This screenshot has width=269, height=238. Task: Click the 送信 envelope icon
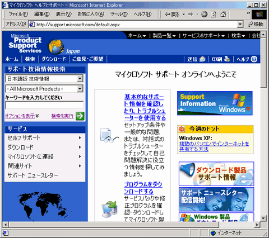click(x=202, y=59)
